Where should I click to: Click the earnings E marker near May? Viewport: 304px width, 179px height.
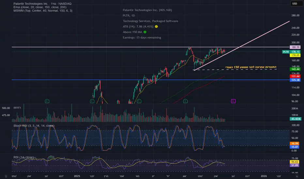[139, 101]
